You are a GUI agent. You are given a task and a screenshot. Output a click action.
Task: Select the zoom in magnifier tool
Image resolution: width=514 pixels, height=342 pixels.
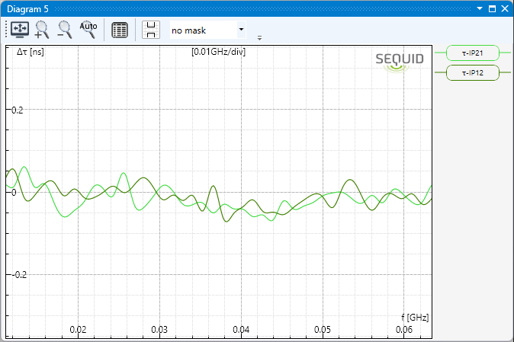42,30
